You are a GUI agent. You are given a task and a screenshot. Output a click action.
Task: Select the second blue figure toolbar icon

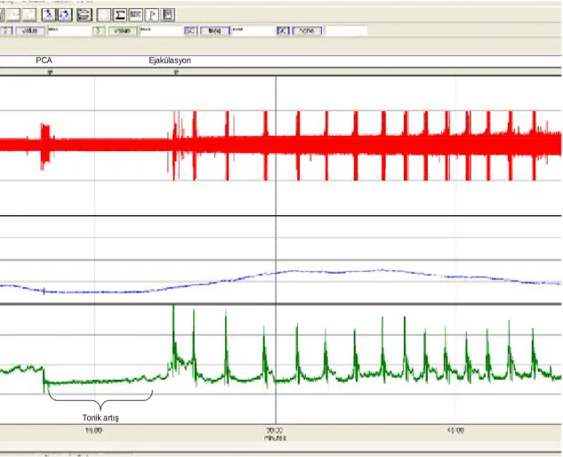[x=65, y=15]
